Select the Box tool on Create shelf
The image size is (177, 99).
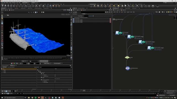click(2, 6)
